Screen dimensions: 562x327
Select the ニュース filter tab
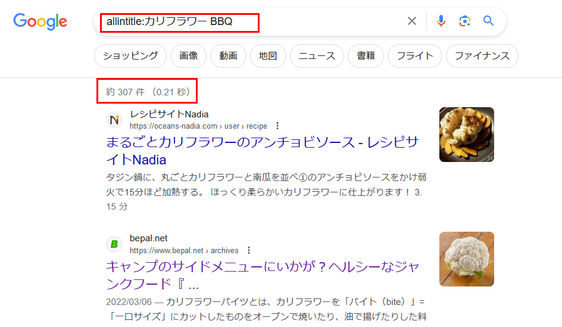(x=317, y=56)
